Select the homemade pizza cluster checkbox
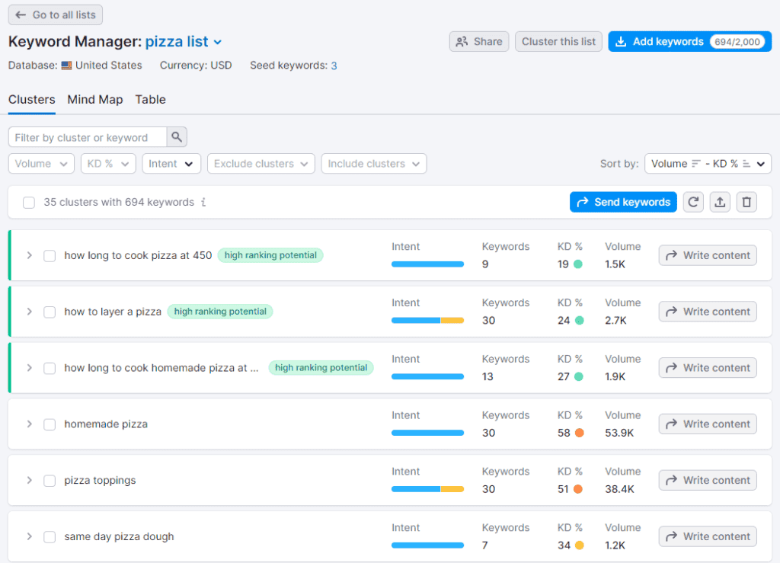Image resolution: width=780 pixels, height=563 pixels. coord(50,424)
